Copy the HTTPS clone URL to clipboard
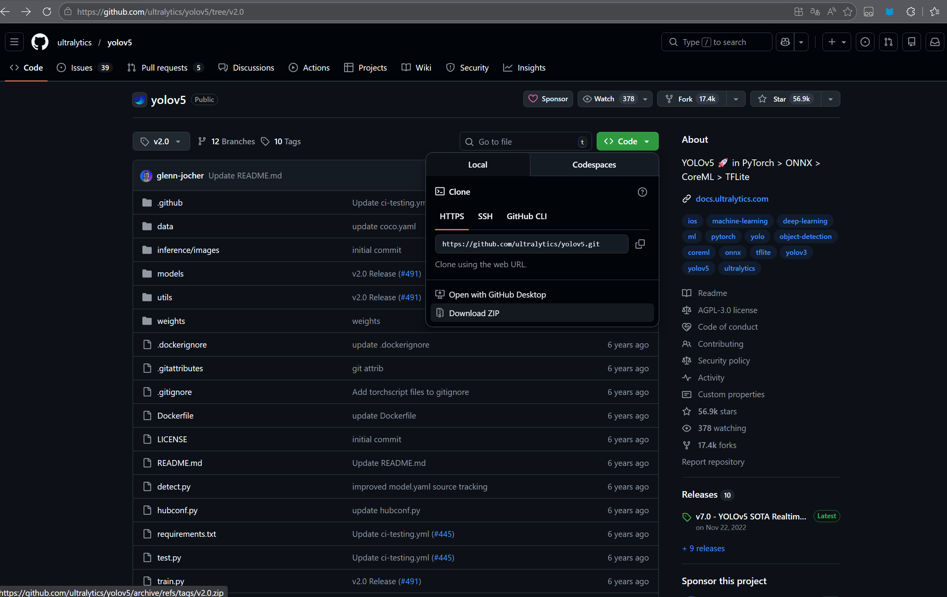 pos(640,244)
